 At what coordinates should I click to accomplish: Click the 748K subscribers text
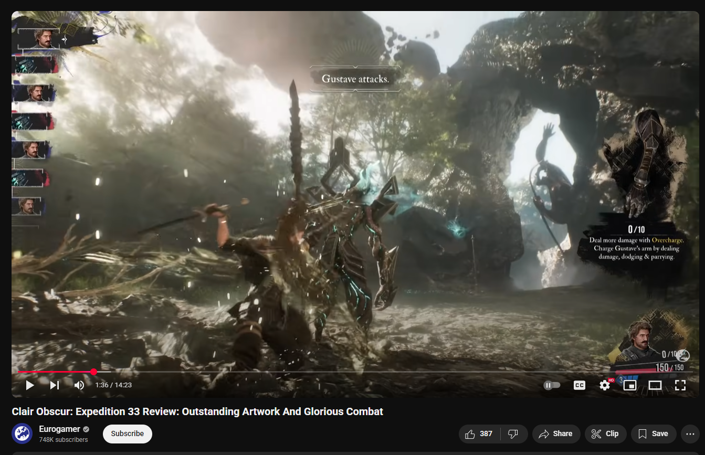pyautogui.click(x=64, y=440)
